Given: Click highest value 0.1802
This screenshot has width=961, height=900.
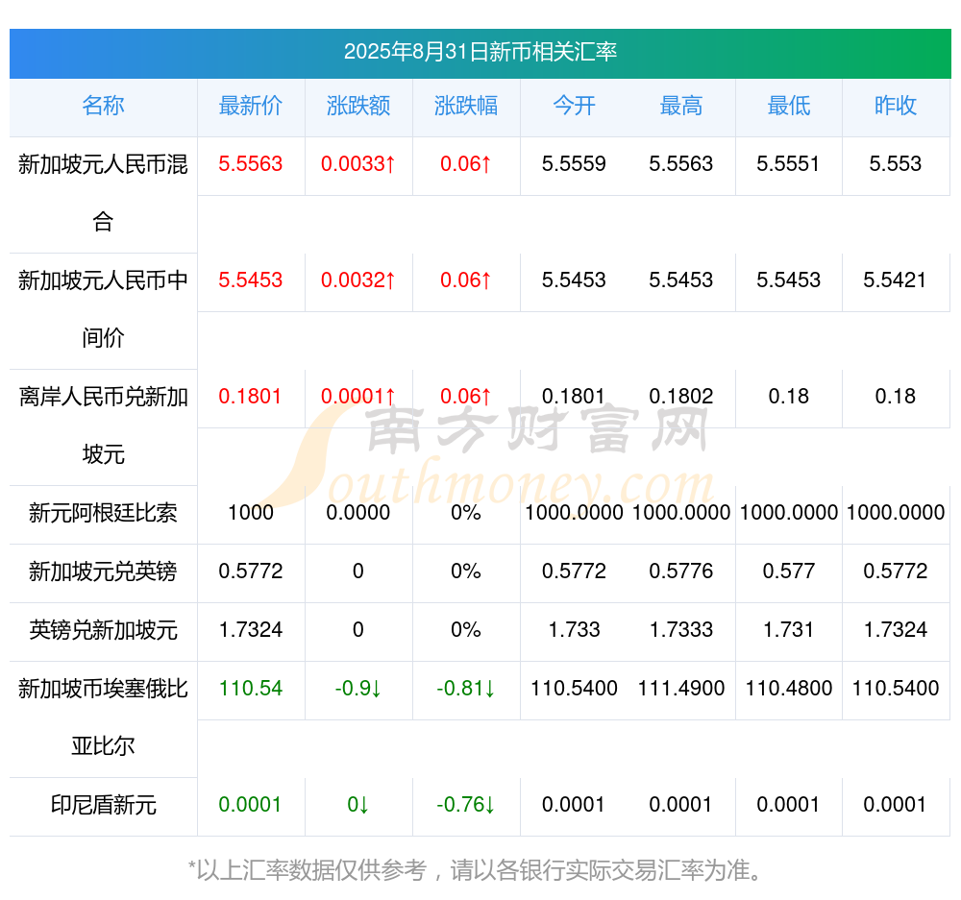Looking at the screenshot, I should pyautogui.click(x=681, y=397).
